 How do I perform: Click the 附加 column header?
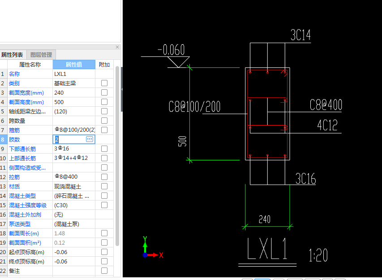104,65
